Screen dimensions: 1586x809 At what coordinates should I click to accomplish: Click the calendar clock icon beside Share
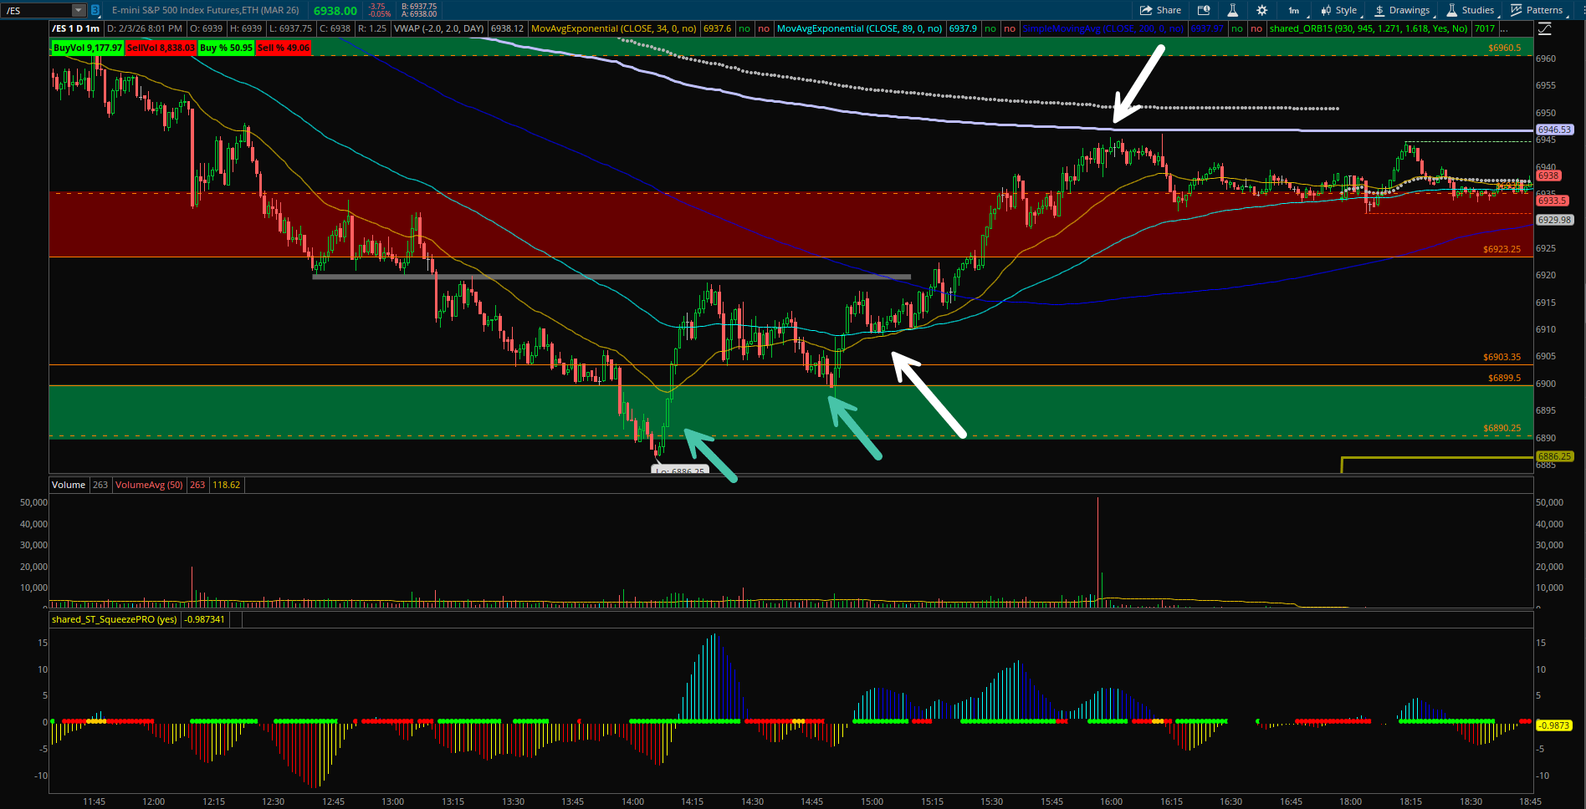1204,10
